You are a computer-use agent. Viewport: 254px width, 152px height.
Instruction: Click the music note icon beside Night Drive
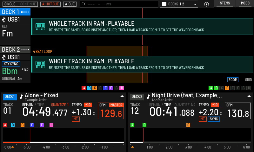148,97
